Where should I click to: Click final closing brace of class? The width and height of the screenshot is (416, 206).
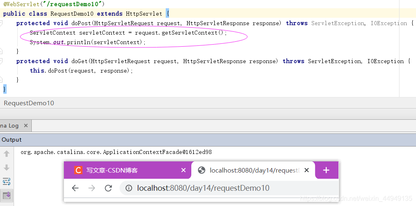(x=4, y=89)
